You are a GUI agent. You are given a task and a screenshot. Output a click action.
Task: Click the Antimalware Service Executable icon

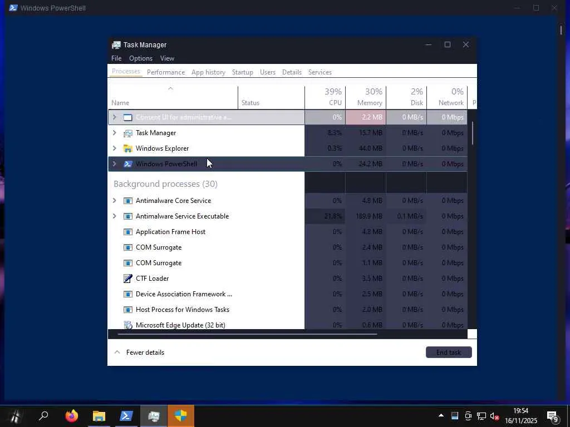click(x=127, y=216)
